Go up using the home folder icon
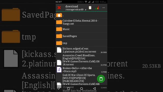Viewport: 163px width, 92px height. 59,15
